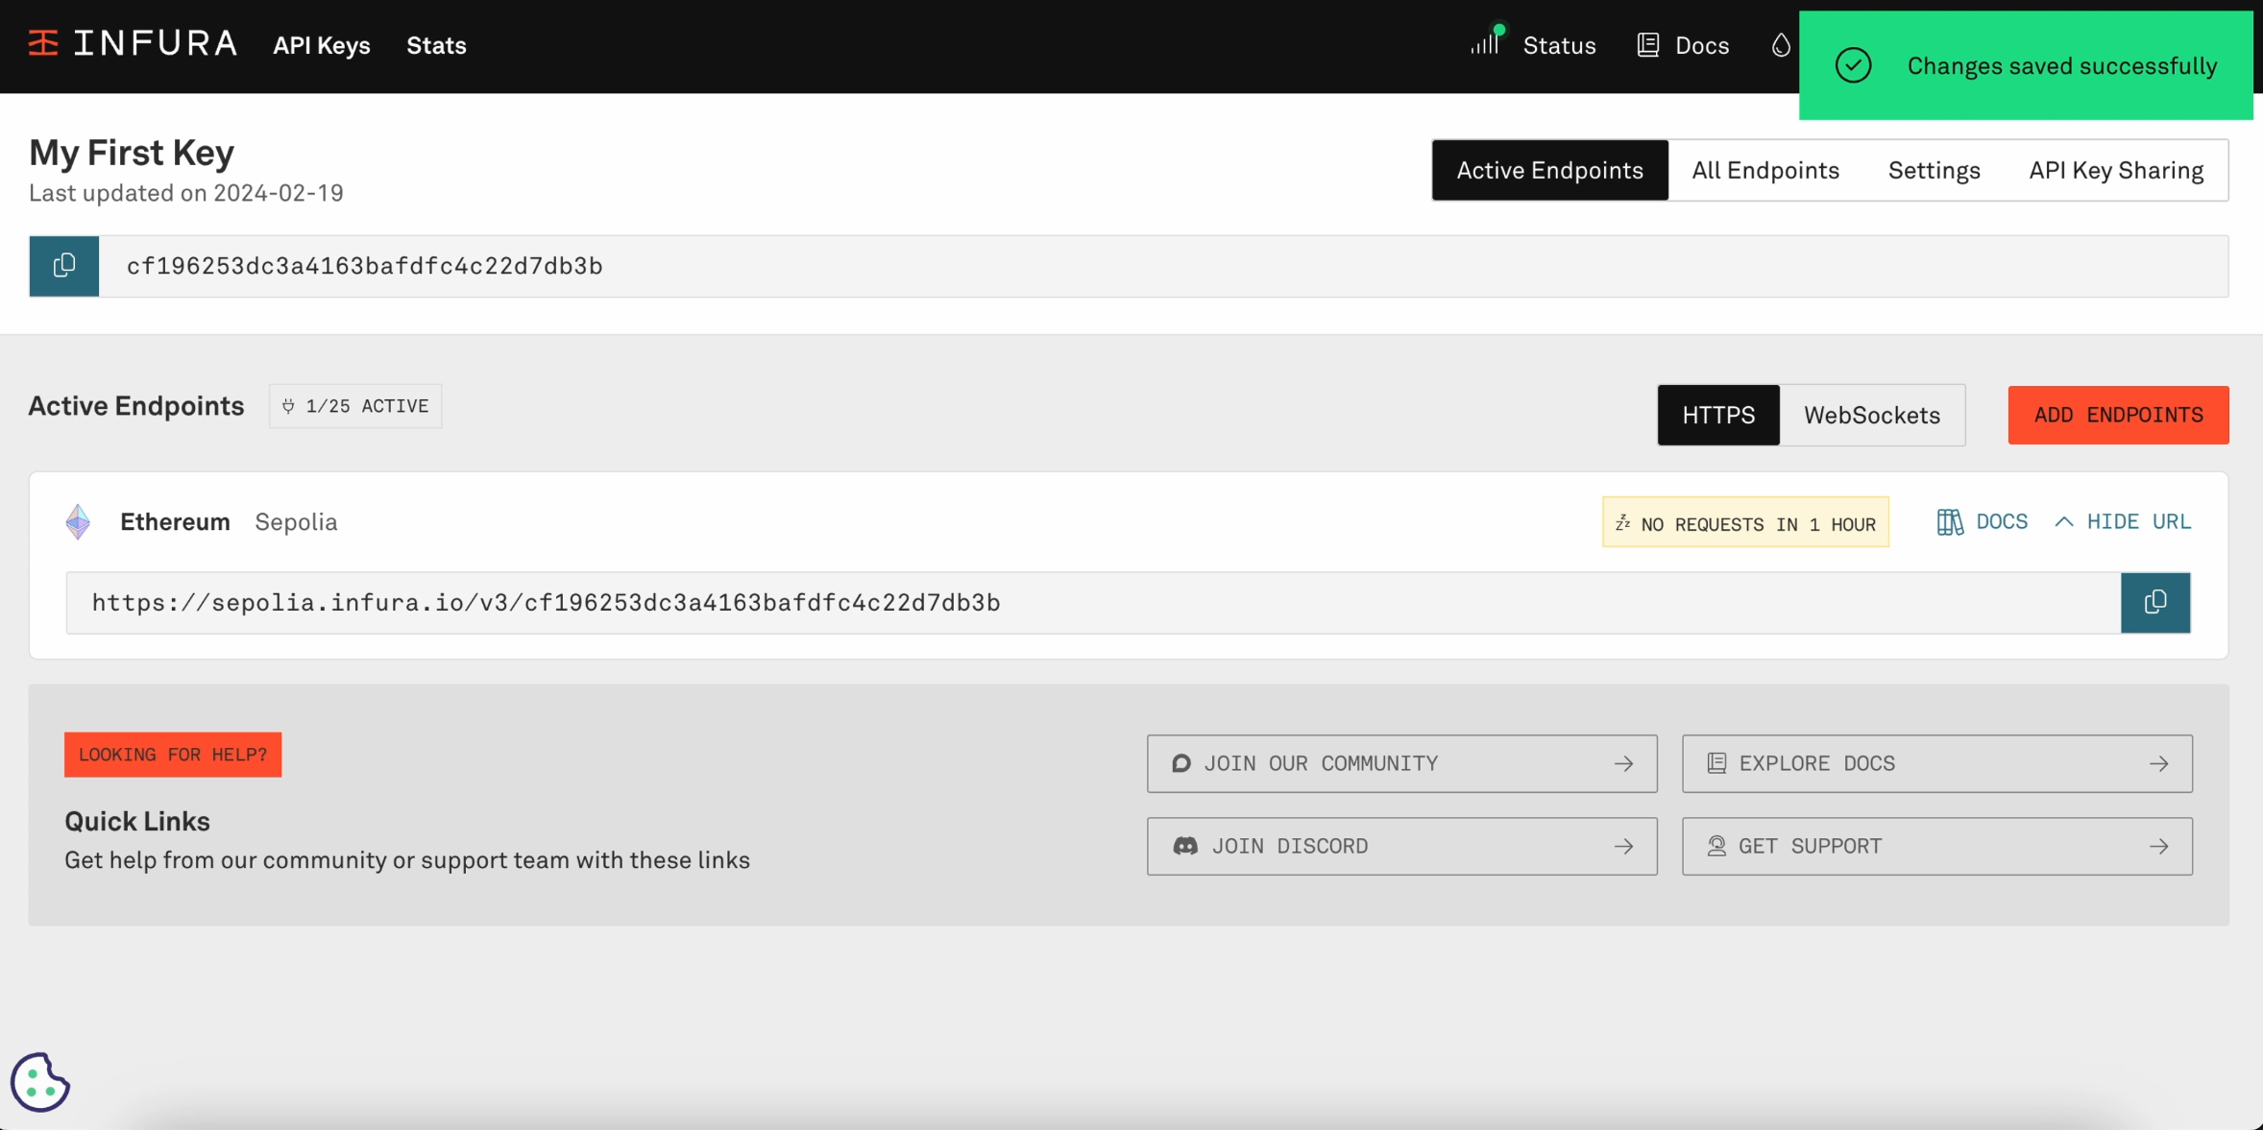
Task: Click the ADD ENDPOINTS button
Action: point(2117,415)
